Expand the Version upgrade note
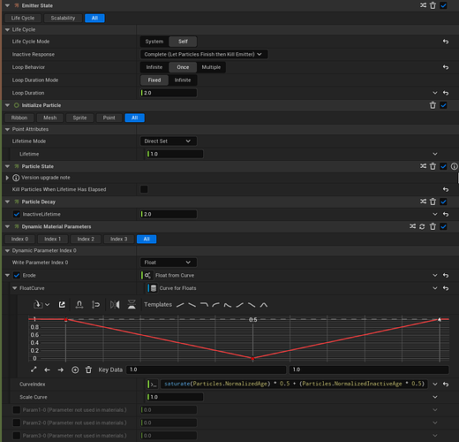Screen dimensions: 459x442 7,178
